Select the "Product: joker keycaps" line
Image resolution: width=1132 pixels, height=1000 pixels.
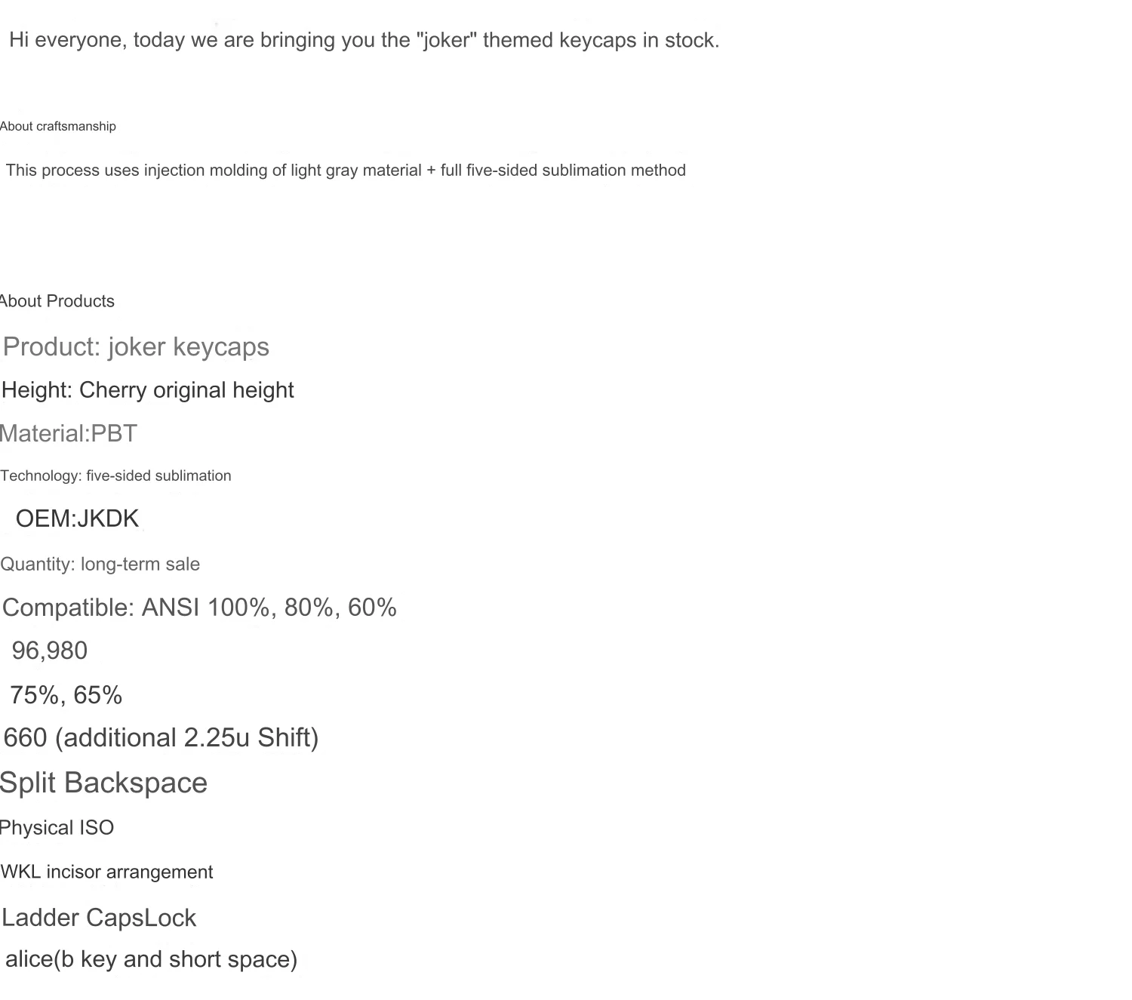pyautogui.click(x=136, y=346)
